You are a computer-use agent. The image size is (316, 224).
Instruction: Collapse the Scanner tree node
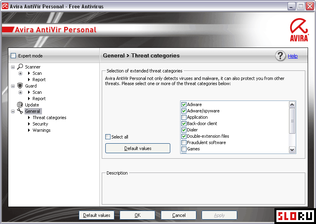13,67
